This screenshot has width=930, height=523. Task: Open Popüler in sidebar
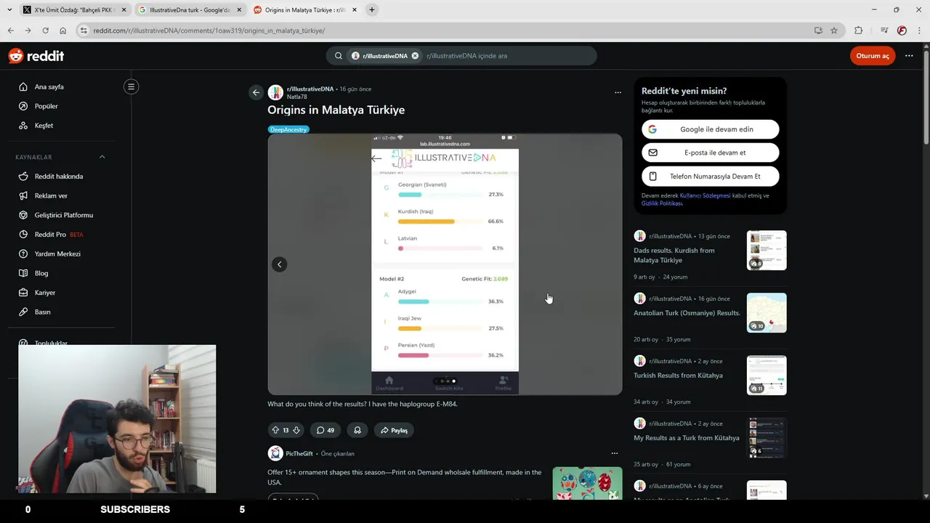pos(46,106)
